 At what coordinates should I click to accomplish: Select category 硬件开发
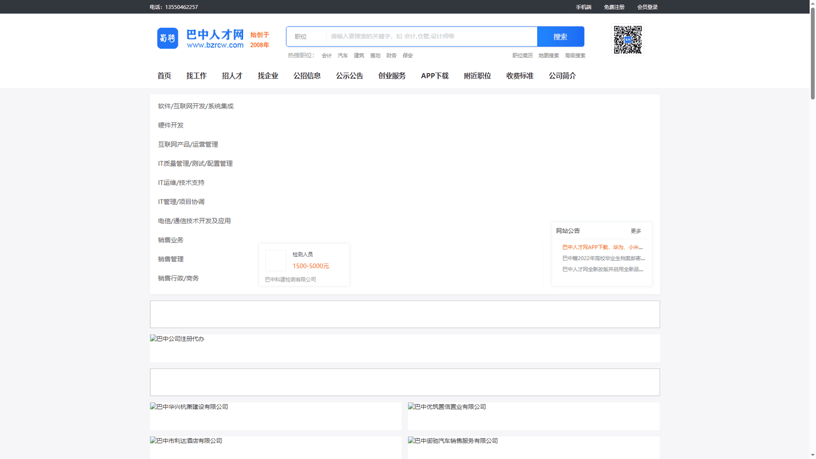click(171, 125)
